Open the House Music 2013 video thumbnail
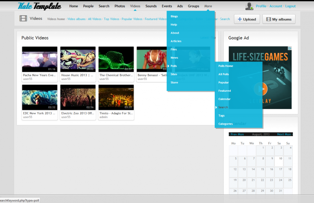Screen dimensions: 314x203 [x=78, y=59]
